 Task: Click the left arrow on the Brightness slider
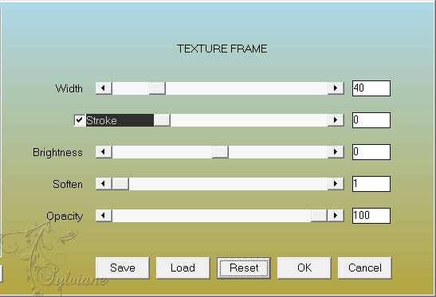[104, 152]
